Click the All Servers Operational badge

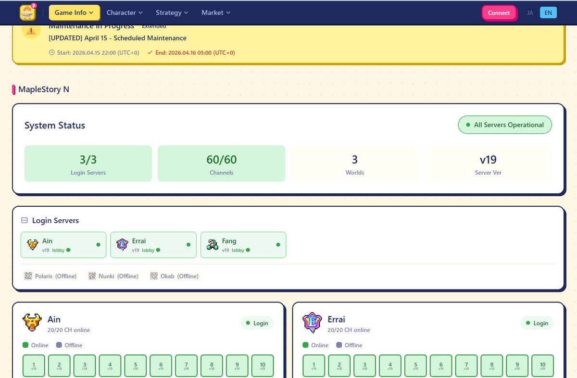click(x=505, y=125)
